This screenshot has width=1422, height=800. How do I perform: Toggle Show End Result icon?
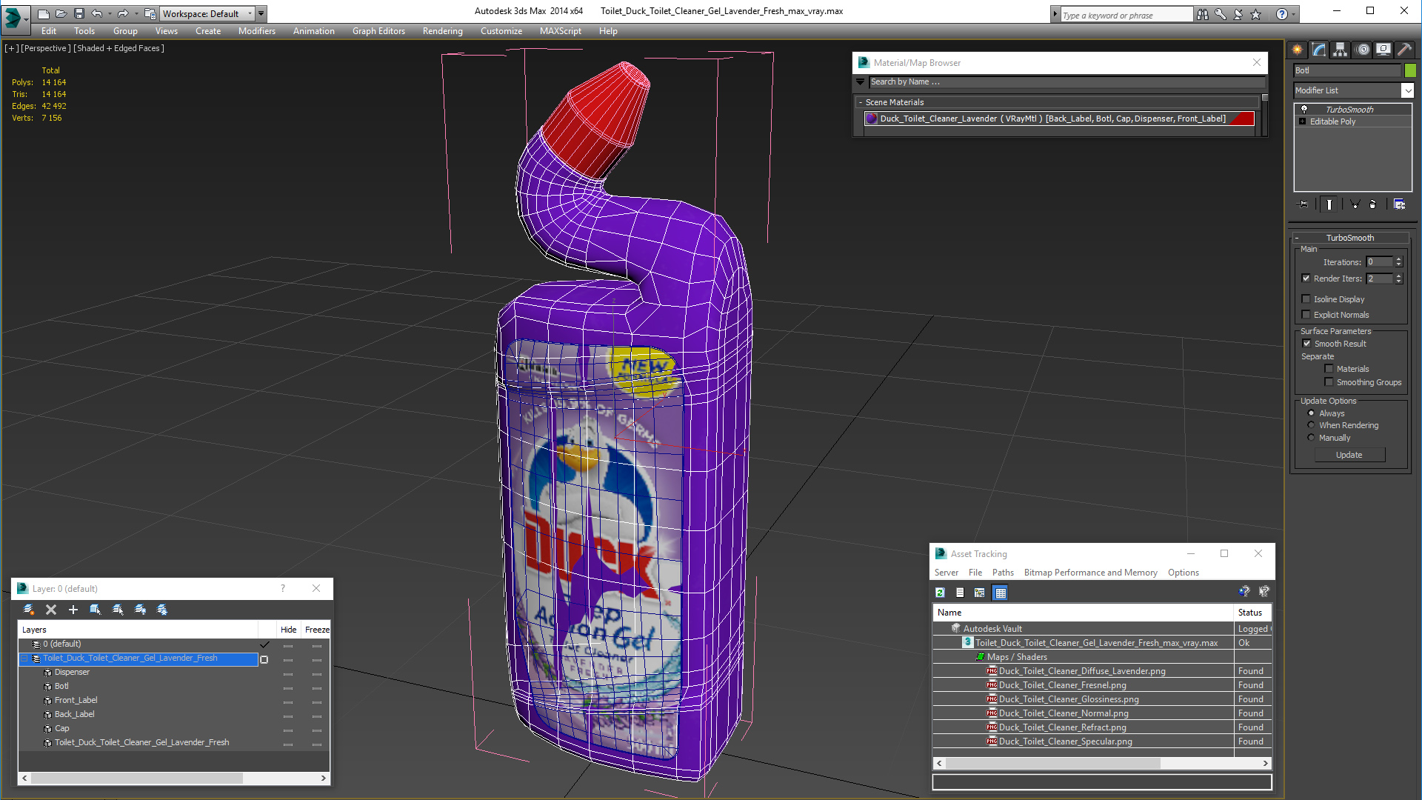[1329, 204]
